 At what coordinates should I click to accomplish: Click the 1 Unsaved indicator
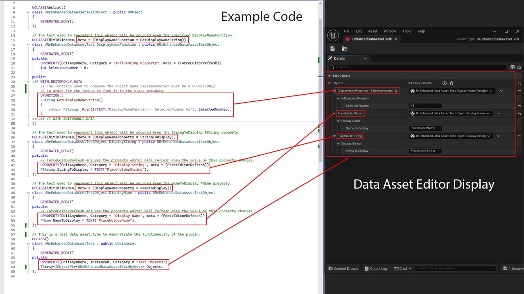[513, 268]
